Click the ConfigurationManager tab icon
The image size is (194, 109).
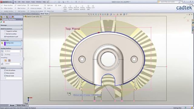[x=7, y=17]
